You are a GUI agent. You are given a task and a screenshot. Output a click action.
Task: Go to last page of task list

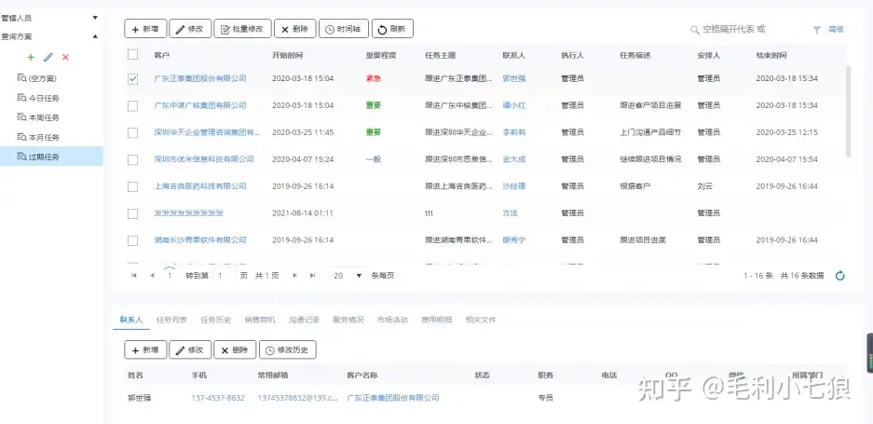(x=313, y=275)
